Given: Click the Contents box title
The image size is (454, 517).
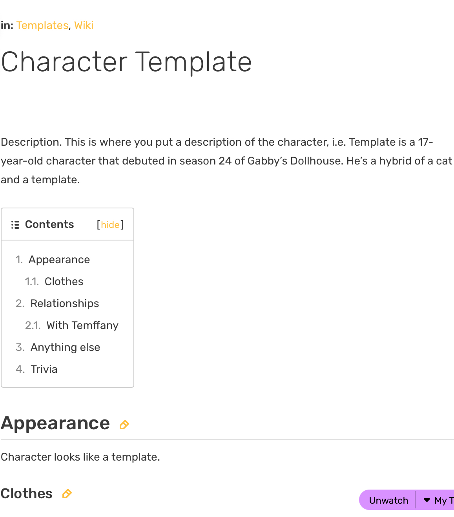Looking at the screenshot, I should point(49,224).
